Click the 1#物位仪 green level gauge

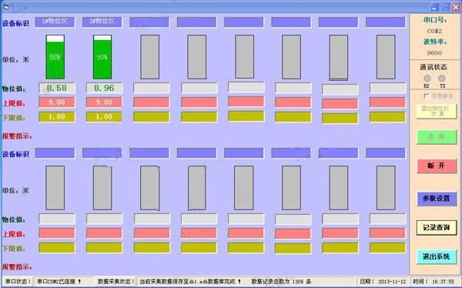[x=55, y=57]
